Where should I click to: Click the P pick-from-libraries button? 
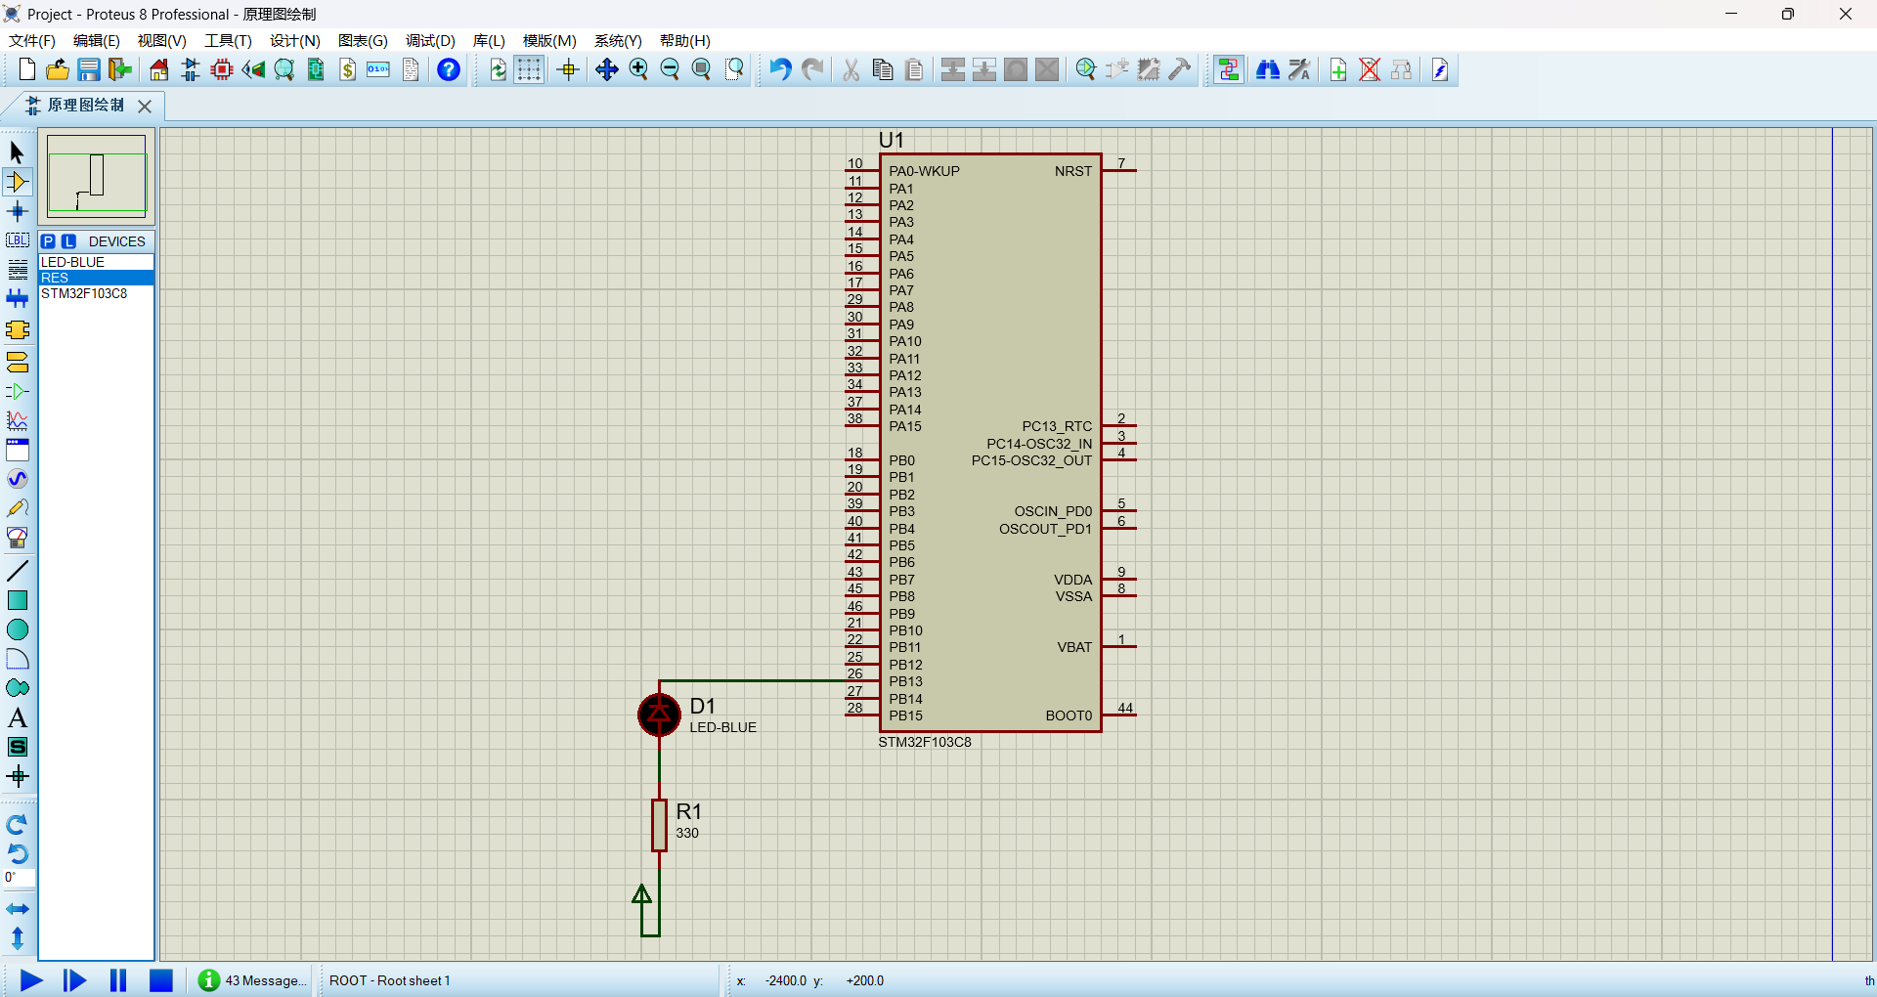(x=49, y=241)
